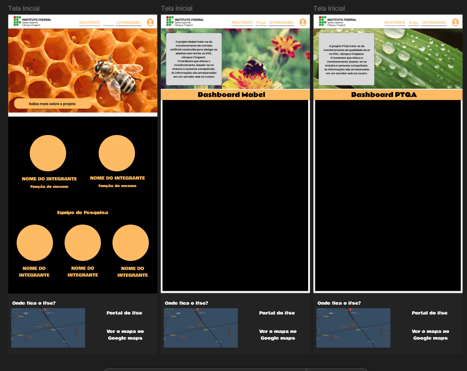Viewport: 467px width, 371px height.
Task: Click the Instituto Federal logo in the Dashboard Mabel frame
Action: [185, 22]
